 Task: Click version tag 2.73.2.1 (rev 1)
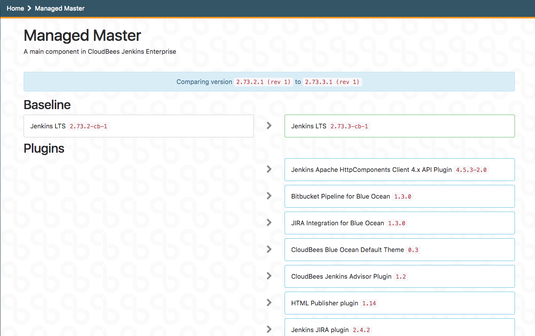(x=263, y=82)
